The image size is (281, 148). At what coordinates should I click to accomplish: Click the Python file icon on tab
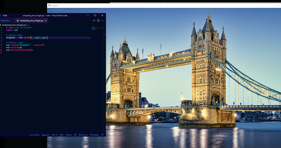coord(18,21)
